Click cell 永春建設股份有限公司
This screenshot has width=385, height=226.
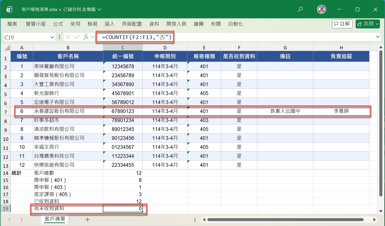(68, 111)
